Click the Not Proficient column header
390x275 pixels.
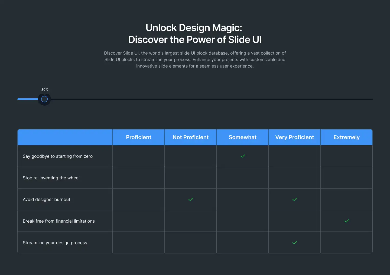pyautogui.click(x=191, y=137)
